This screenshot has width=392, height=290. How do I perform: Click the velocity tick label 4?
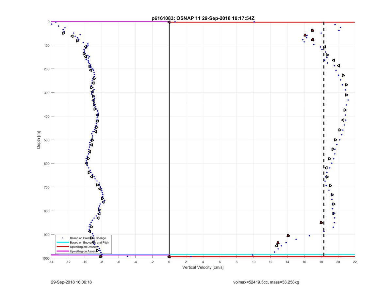pyautogui.click(x=203, y=262)
